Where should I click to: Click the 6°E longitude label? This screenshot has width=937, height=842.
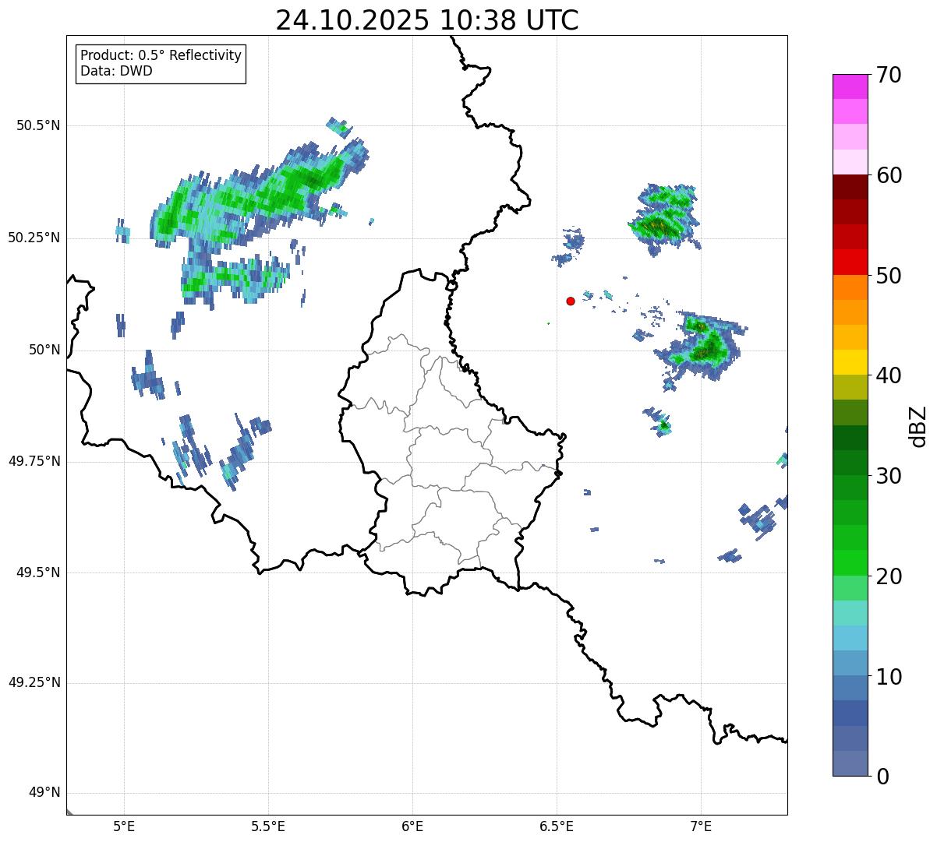(x=412, y=826)
